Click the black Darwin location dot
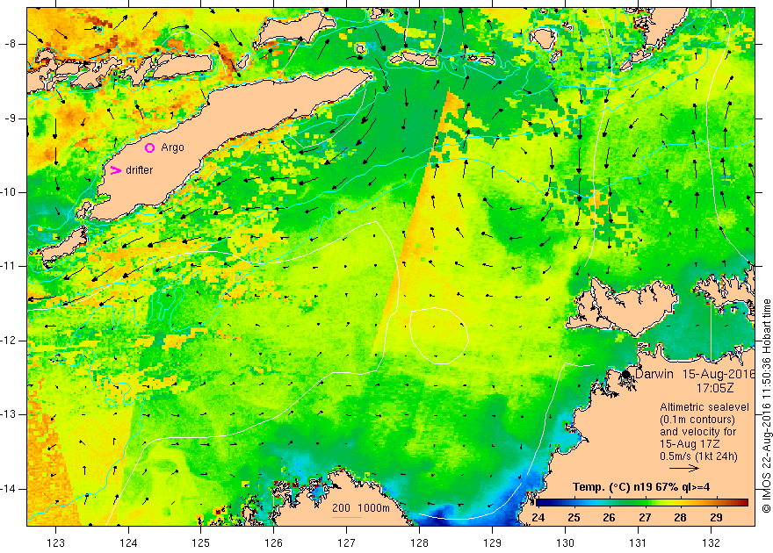 pos(626,374)
